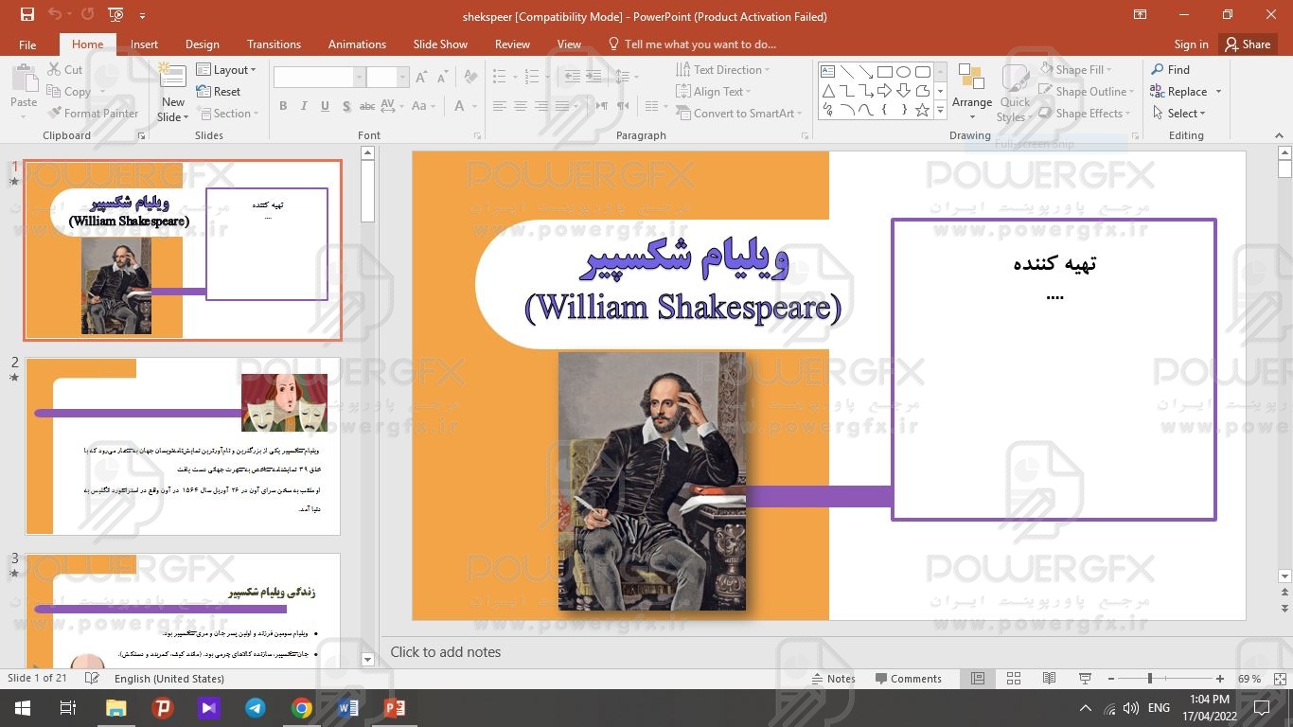
Task: Select the Format Painter tool
Action: pos(93,114)
